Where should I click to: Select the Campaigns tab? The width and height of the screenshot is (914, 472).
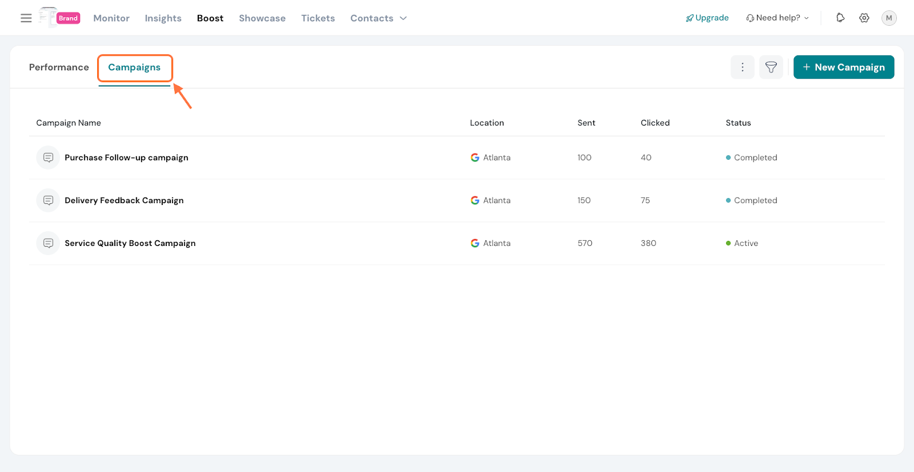pos(134,67)
